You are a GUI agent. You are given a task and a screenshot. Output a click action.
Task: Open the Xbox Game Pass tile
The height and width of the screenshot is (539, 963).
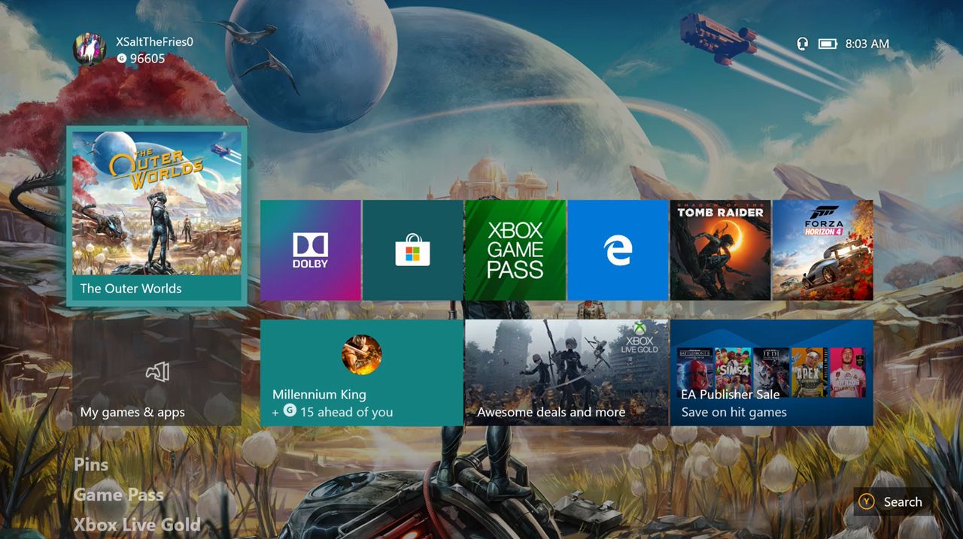coord(515,249)
